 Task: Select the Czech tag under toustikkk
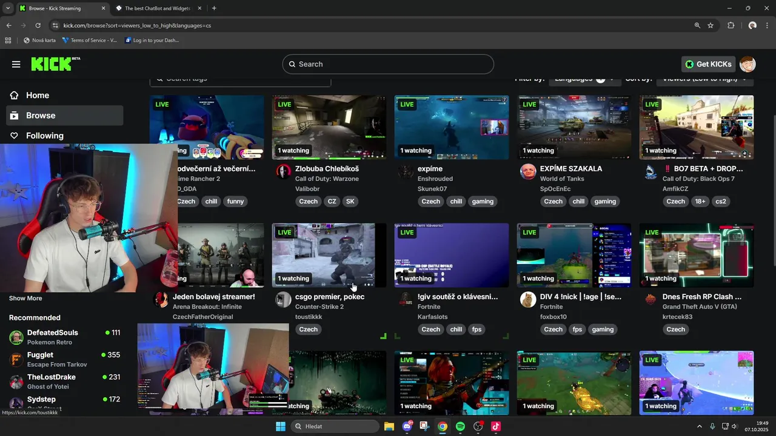click(308, 329)
